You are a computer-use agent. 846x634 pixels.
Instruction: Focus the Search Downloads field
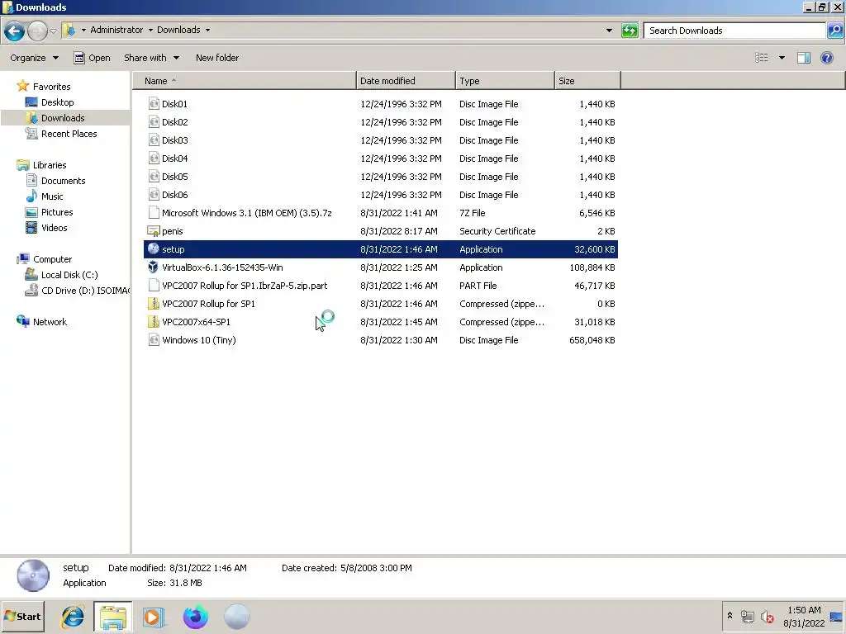(734, 31)
